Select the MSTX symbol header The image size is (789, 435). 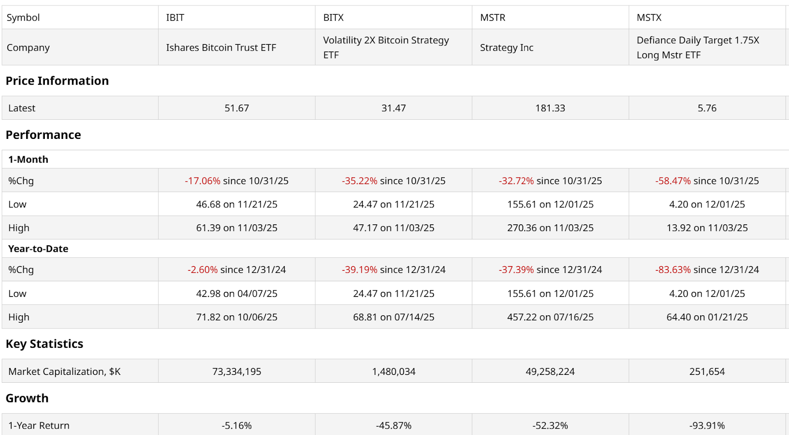point(649,18)
